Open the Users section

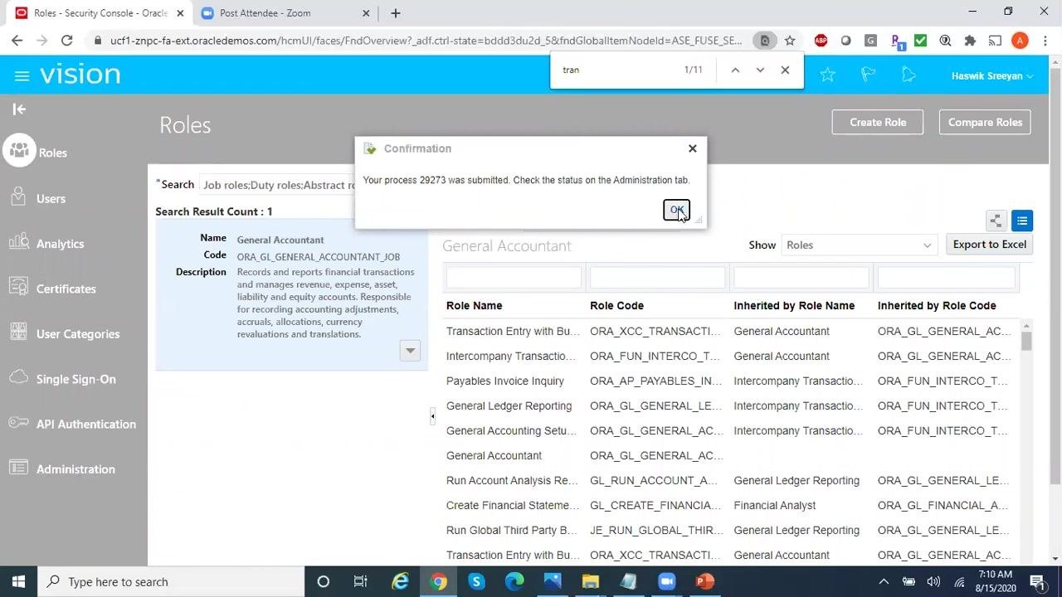pyautogui.click(x=51, y=198)
